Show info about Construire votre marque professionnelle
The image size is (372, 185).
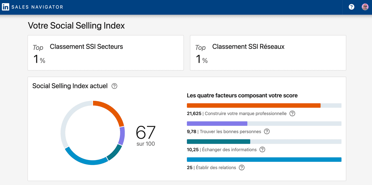pos(292,114)
